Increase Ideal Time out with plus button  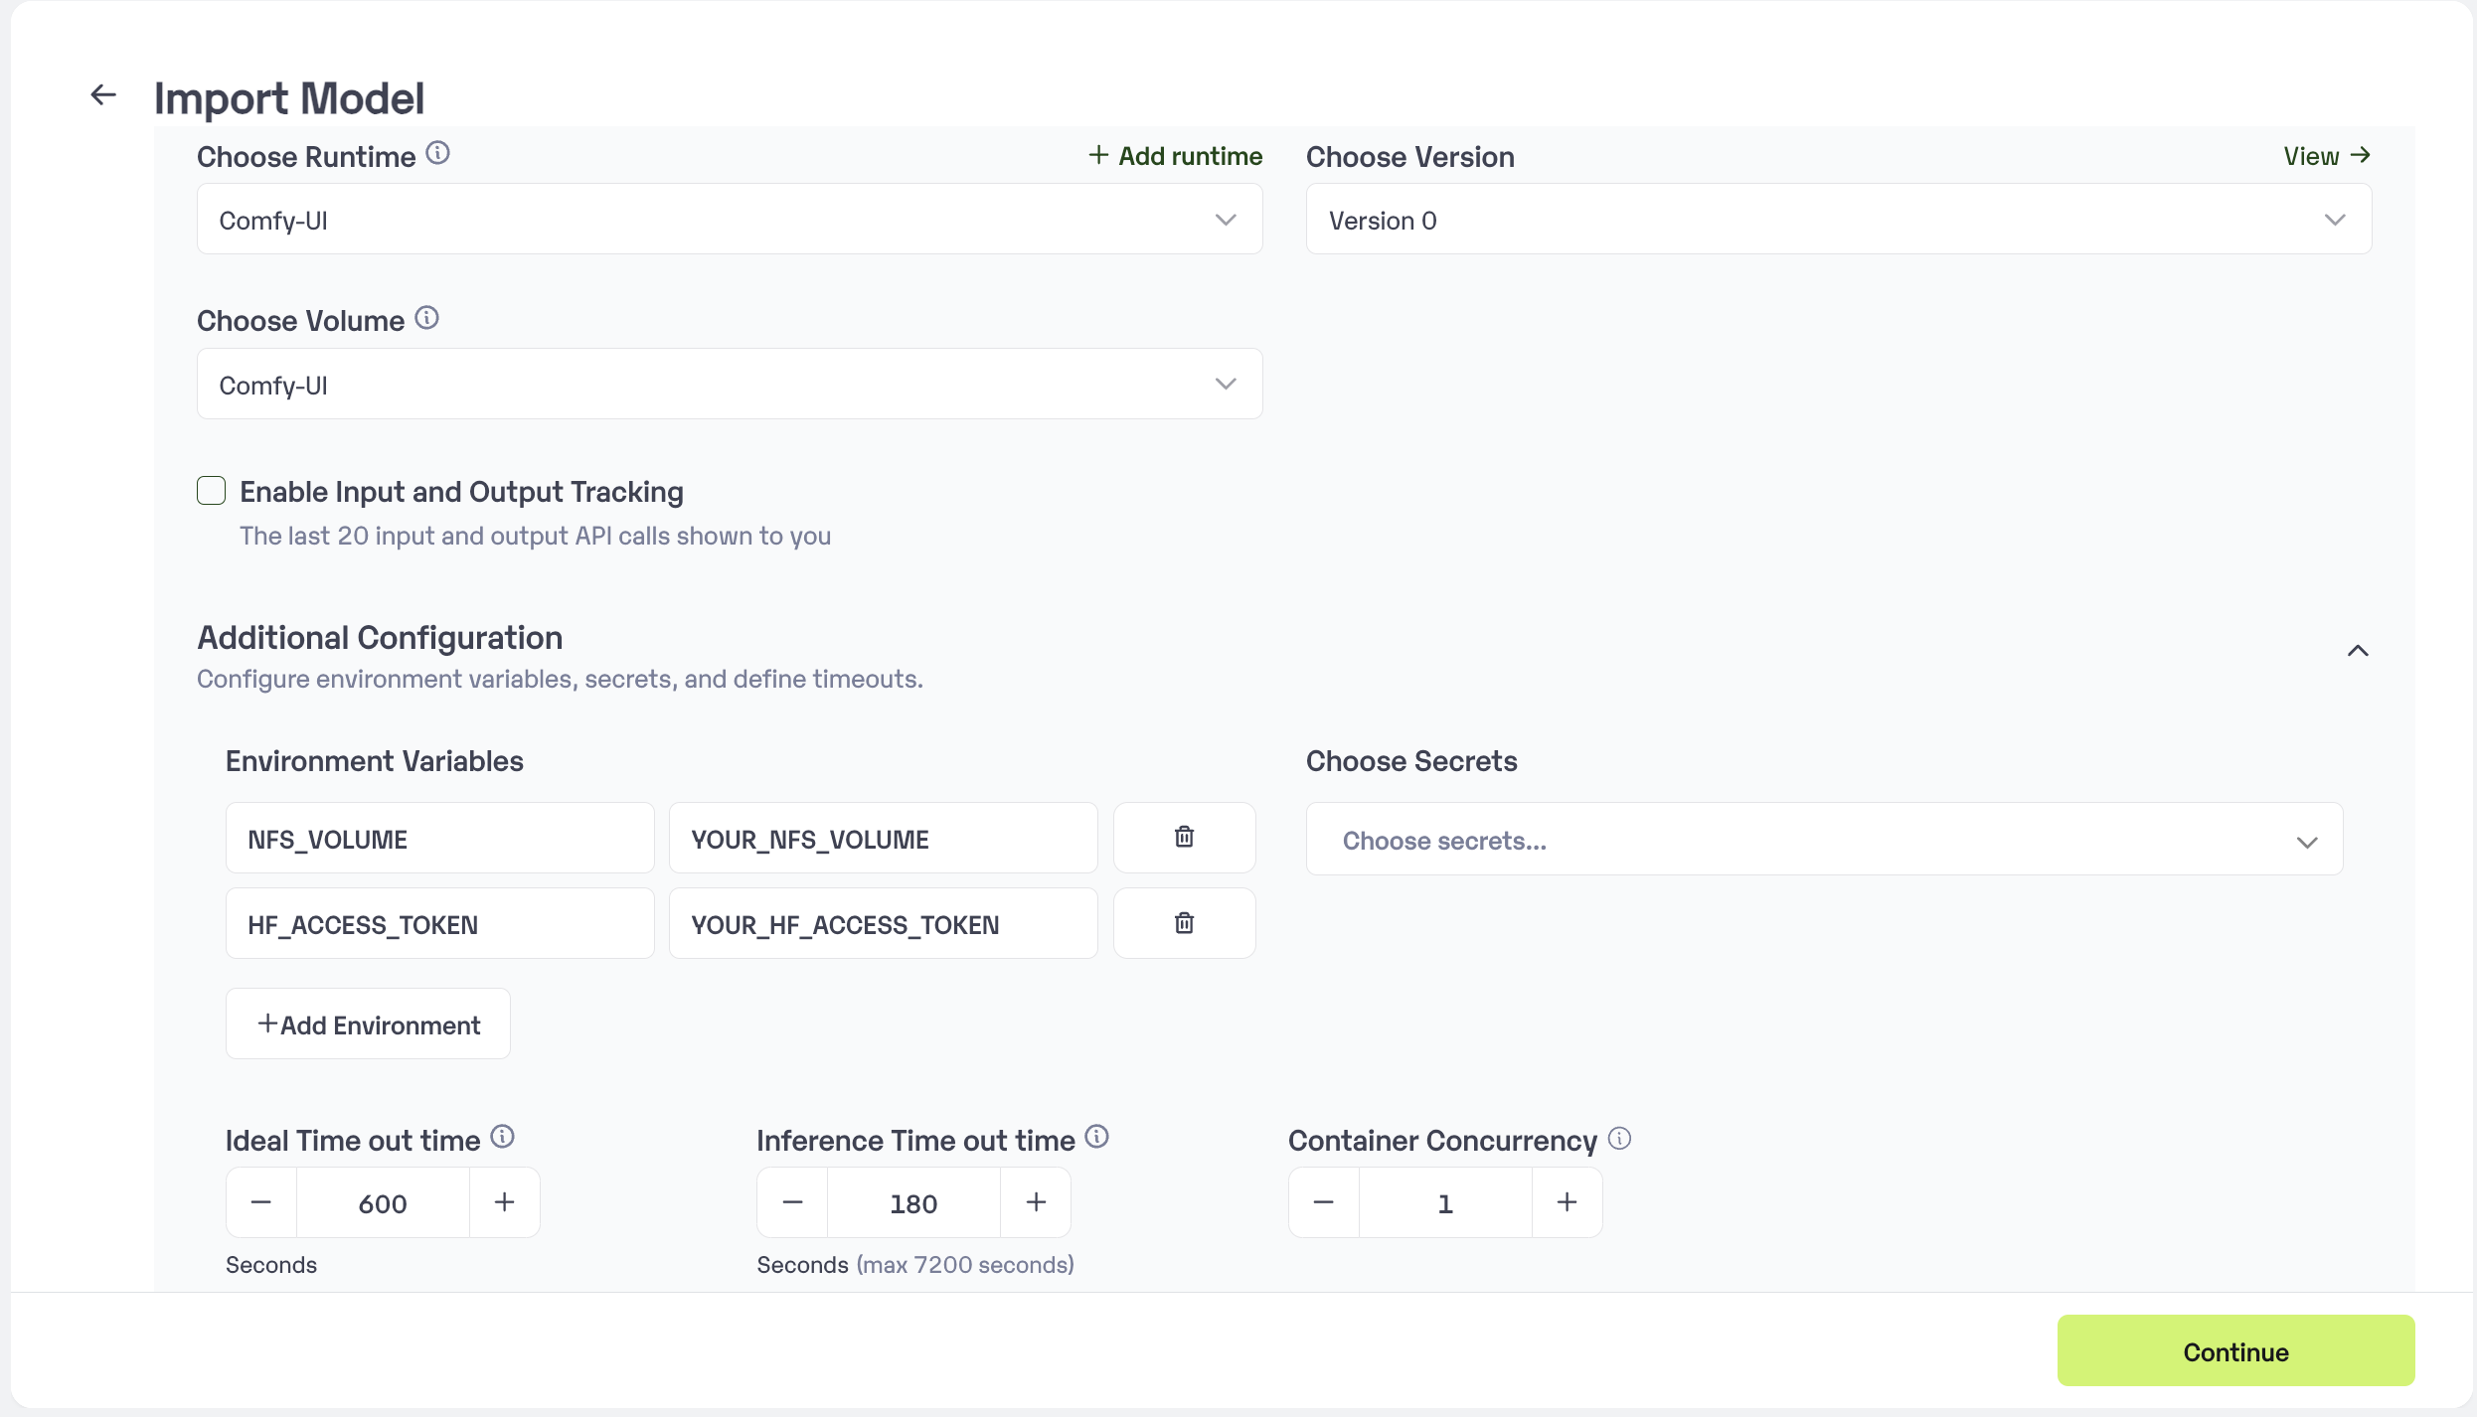tap(504, 1202)
